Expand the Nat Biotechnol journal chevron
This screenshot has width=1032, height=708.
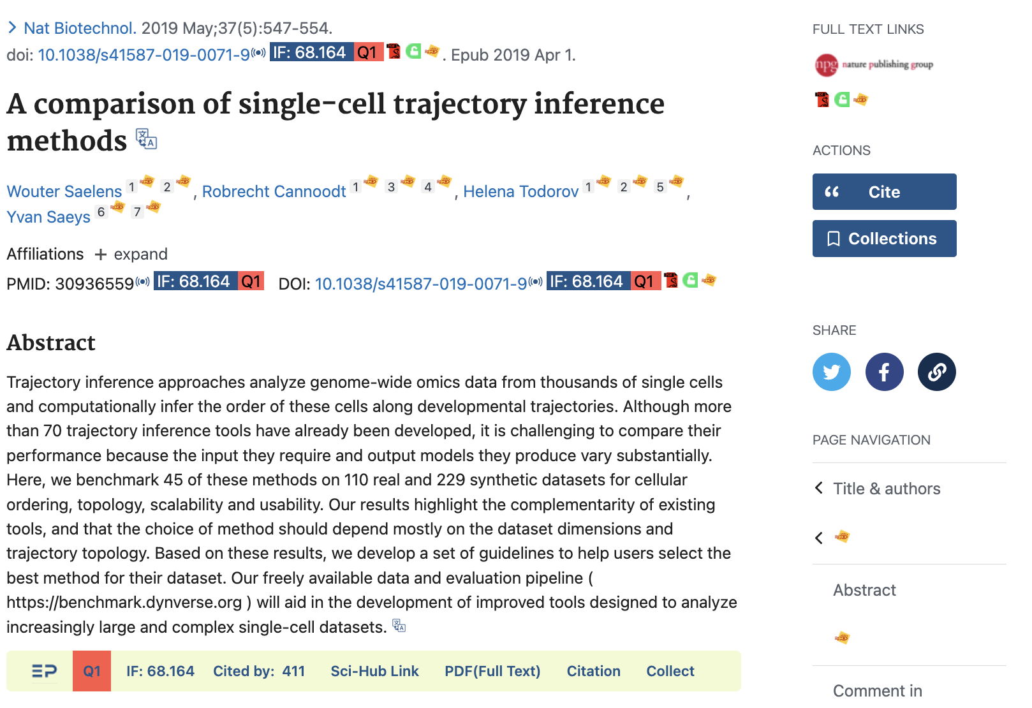point(12,27)
